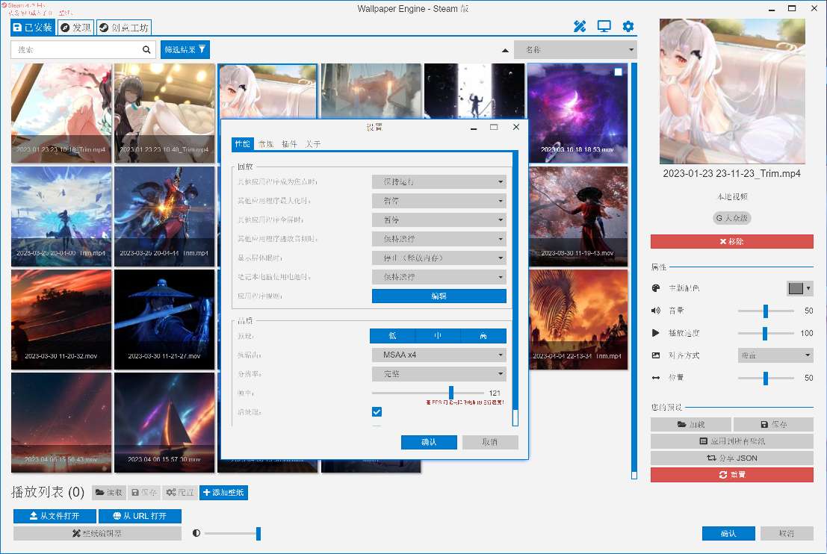Click the play icon beside 播放速度
The width and height of the screenshot is (827, 554).
click(x=656, y=332)
